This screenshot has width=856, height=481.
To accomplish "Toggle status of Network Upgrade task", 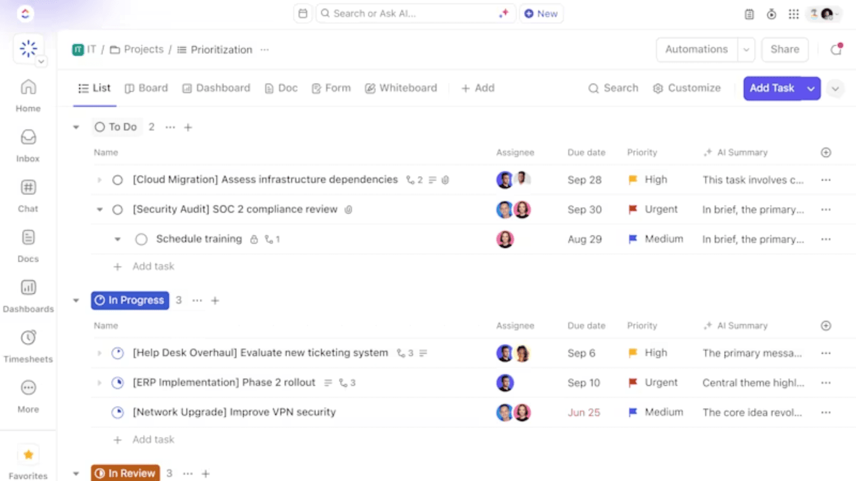I will tap(118, 413).
